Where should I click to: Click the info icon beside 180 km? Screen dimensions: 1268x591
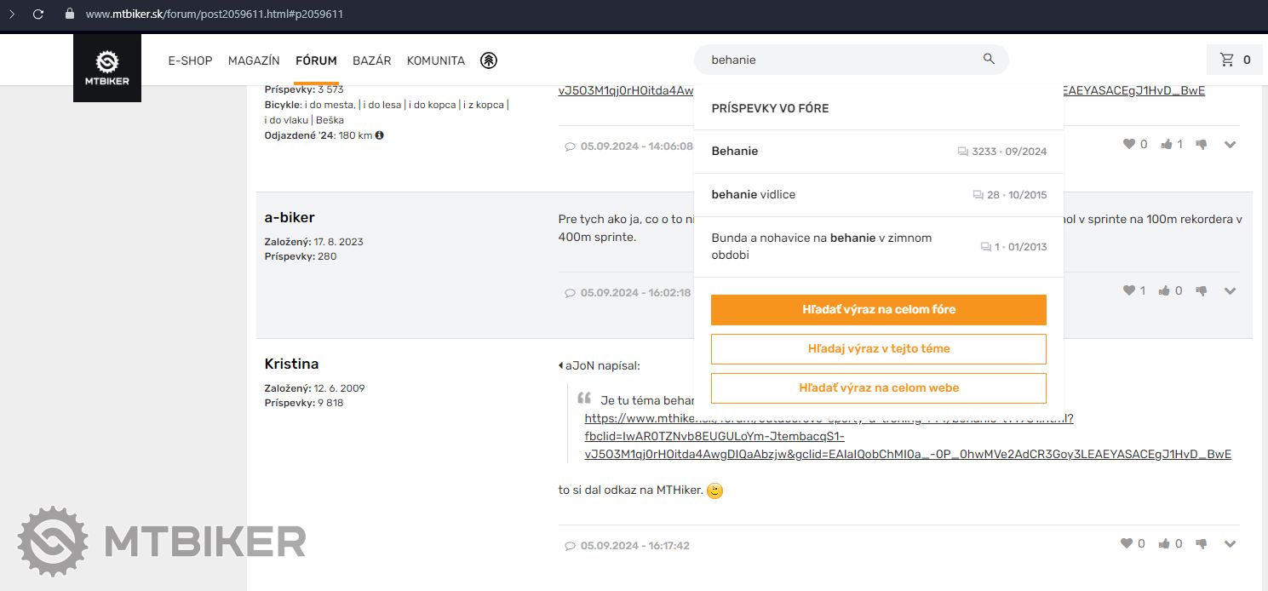pyautogui.click(x=380, y=135)
